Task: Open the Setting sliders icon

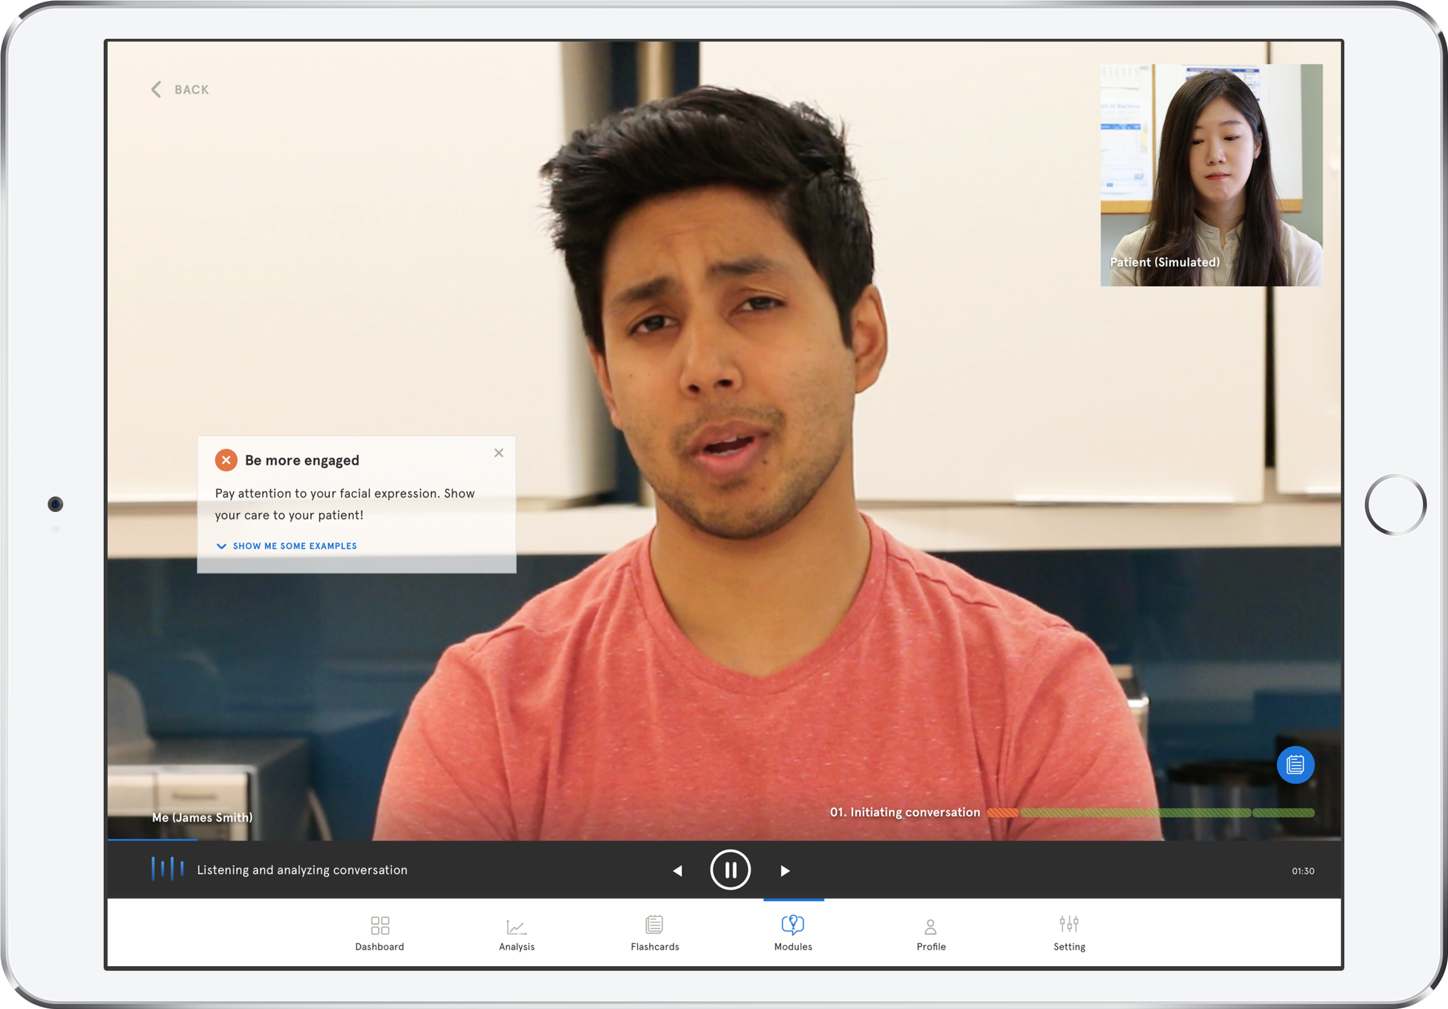Action: tap(1069, 924)
